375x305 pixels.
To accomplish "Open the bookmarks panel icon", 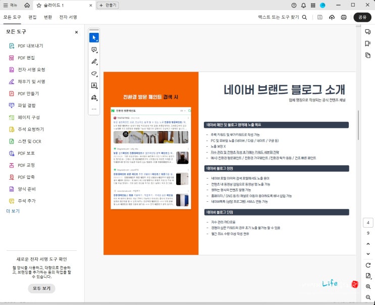I will [368, 43].
